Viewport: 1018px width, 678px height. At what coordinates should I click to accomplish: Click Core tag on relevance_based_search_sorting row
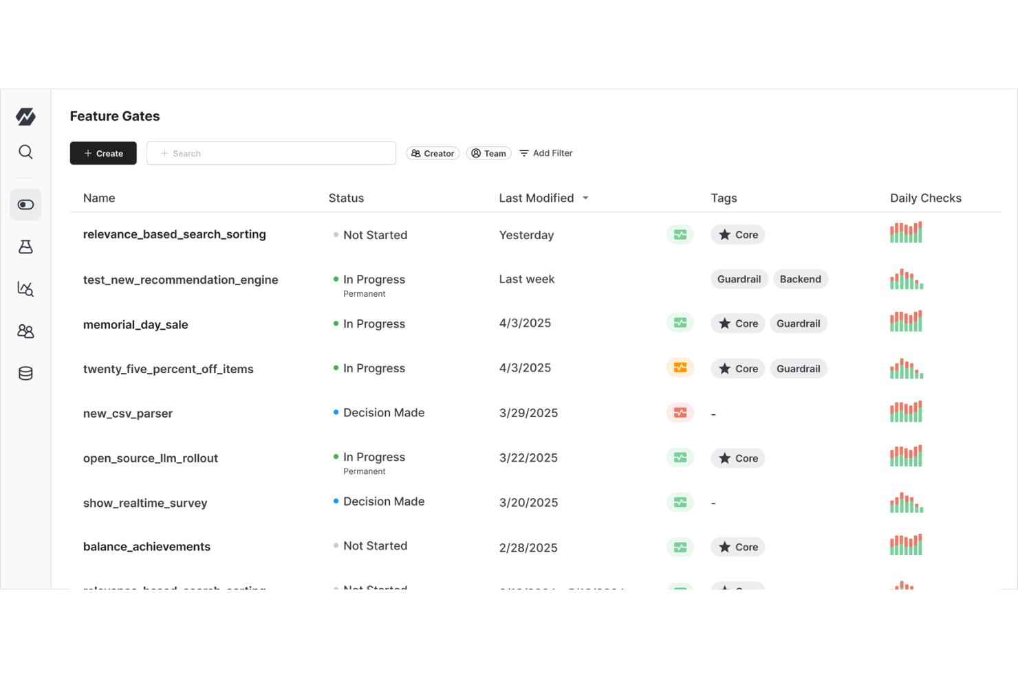738,235
